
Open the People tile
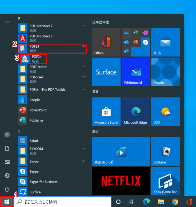point(165,72)
